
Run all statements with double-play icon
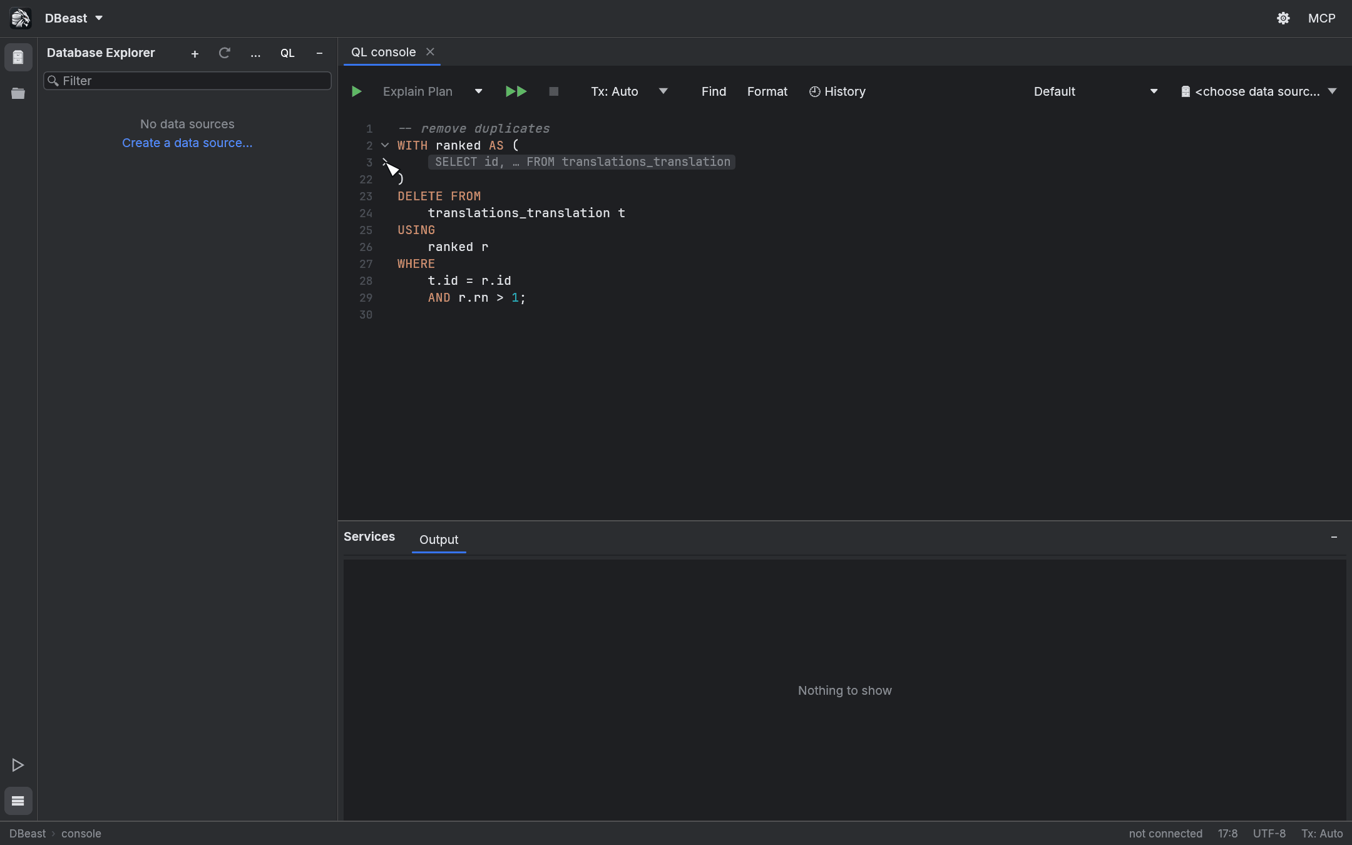click(516, 91)
